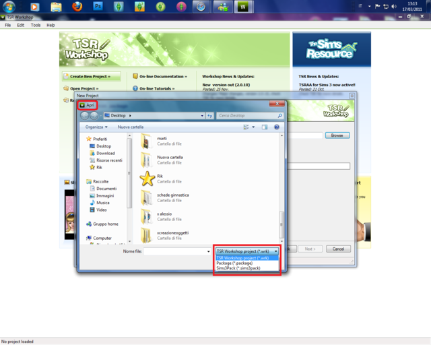Click refresh button beside address bar

[x=209, y=116]
